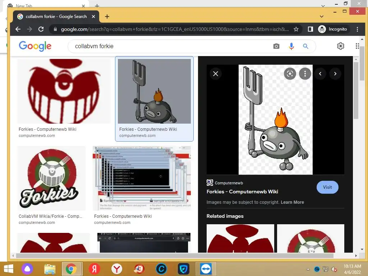Click the Google logo

(35, 46)
